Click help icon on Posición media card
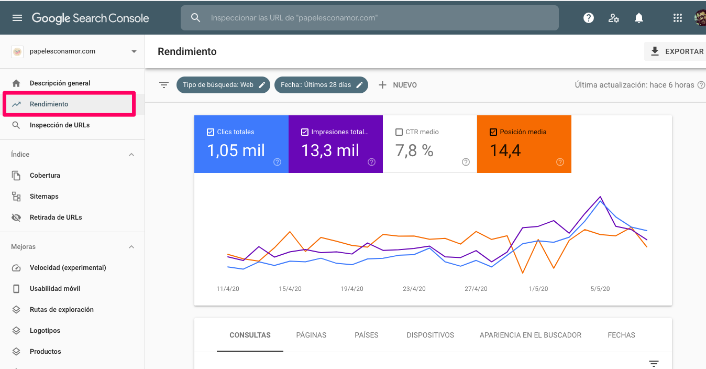 coord(560,162)
